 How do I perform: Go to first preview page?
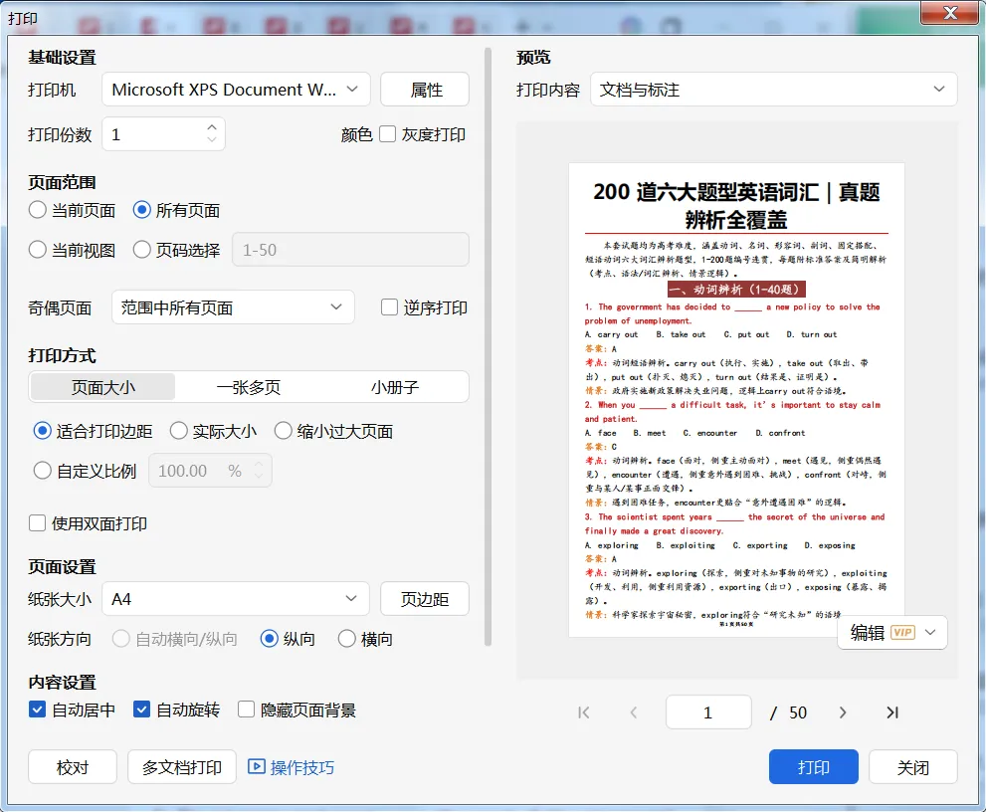[584, 712]
